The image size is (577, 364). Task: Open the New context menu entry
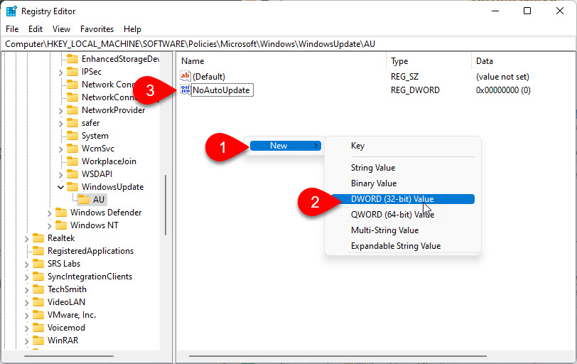[286, 146]
